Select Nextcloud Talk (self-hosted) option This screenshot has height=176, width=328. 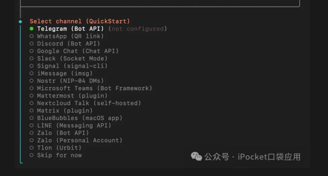pyautogui.click(x=89, y=103)
